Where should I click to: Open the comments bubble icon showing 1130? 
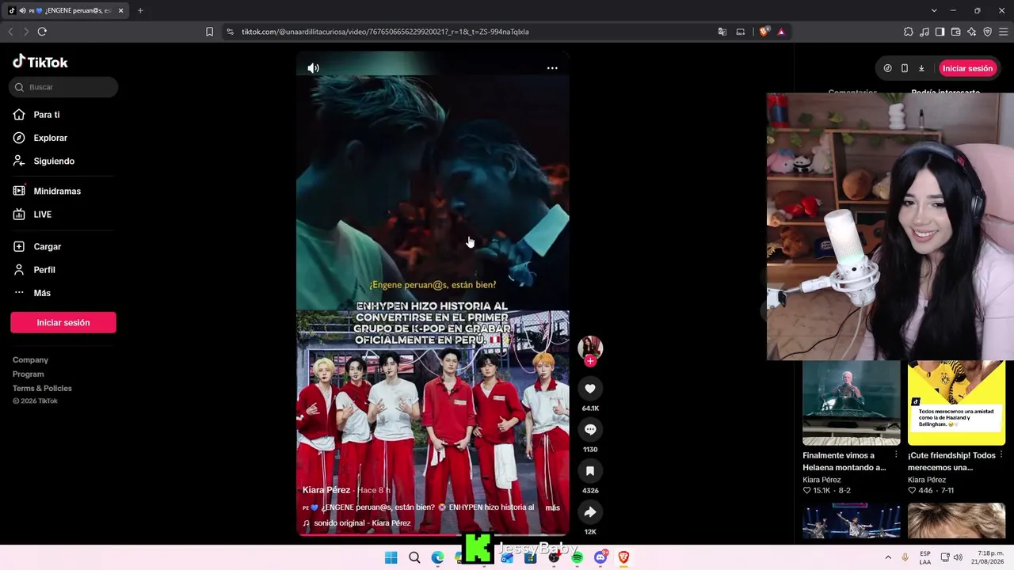(x=590, y=430)
